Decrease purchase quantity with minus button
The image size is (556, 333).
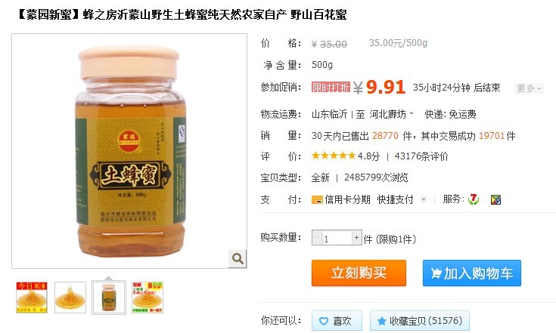317,237
